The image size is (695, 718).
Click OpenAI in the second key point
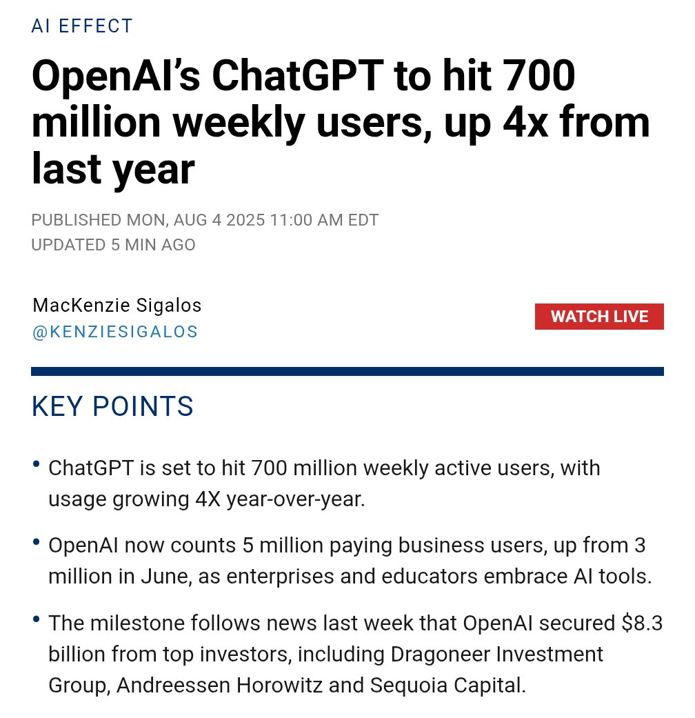(x=83, y=545)
